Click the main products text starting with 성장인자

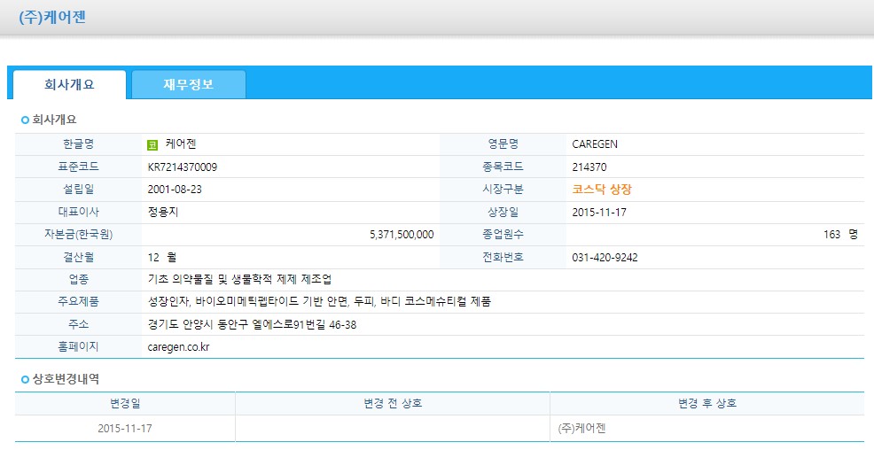(319, 302)
